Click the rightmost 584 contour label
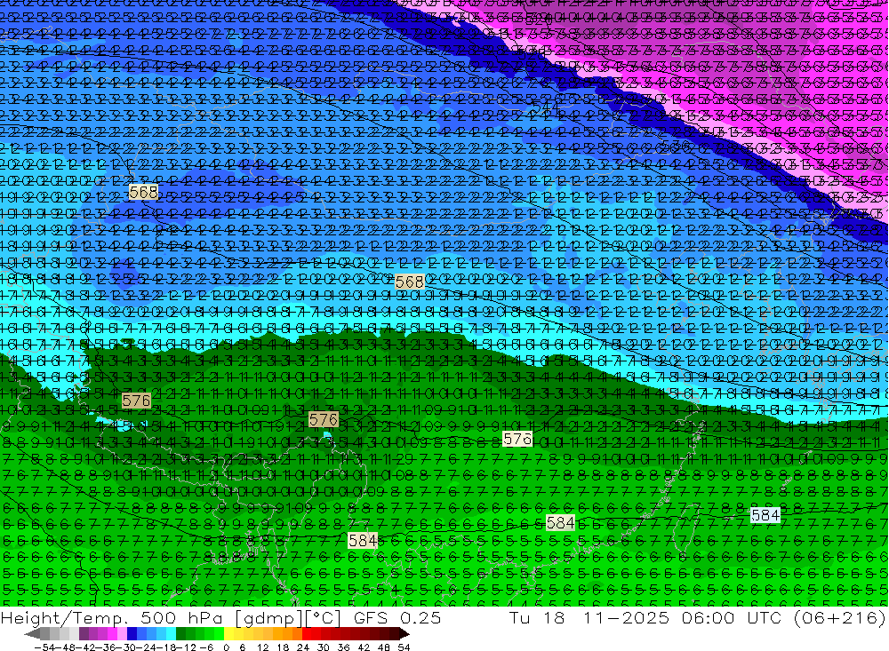This screenshot has height=651, width=889. coord(765,515)
